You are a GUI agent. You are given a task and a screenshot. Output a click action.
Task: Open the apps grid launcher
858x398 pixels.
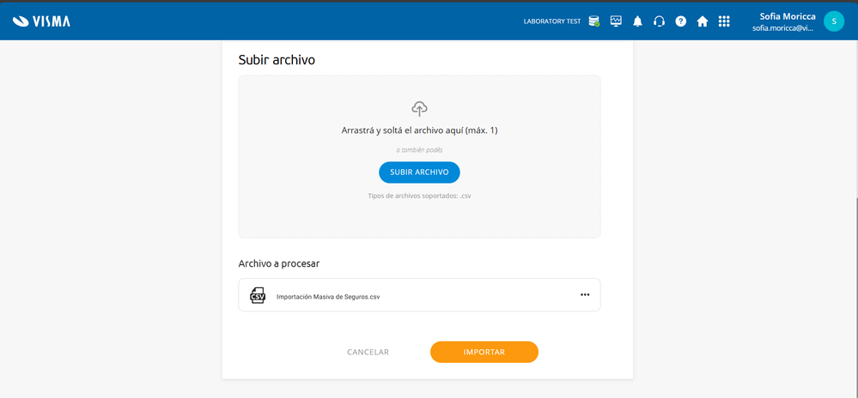(x=724, y=21)
